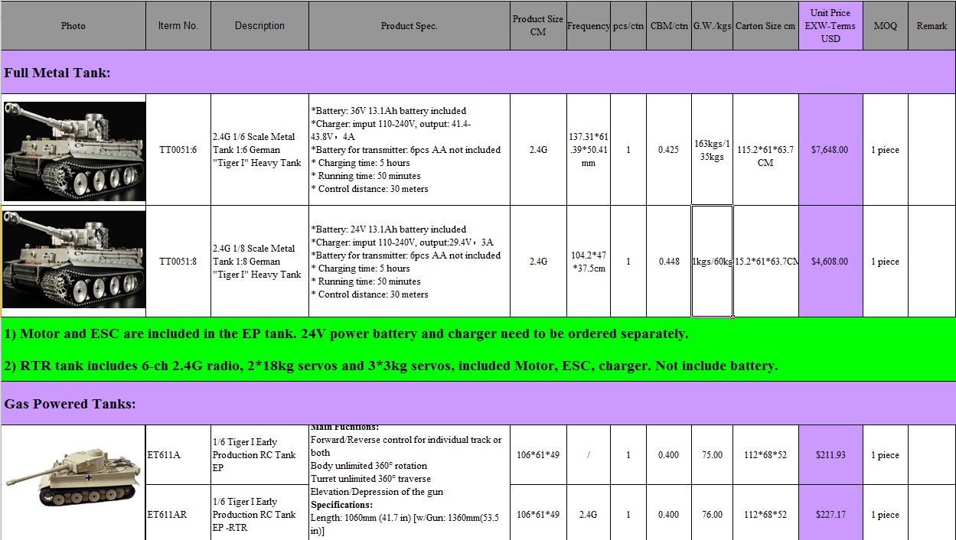Select the "Product Spec." header cell
This screenshot has height=540, width=956.
409,26
